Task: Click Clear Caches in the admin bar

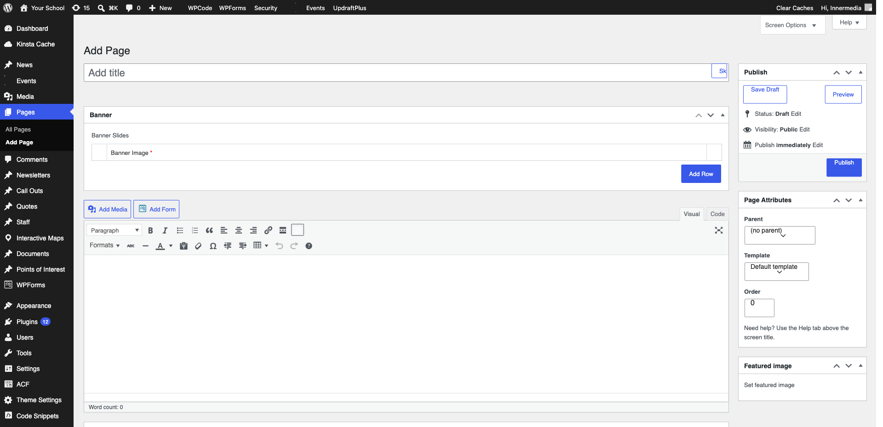Action: 795,8
